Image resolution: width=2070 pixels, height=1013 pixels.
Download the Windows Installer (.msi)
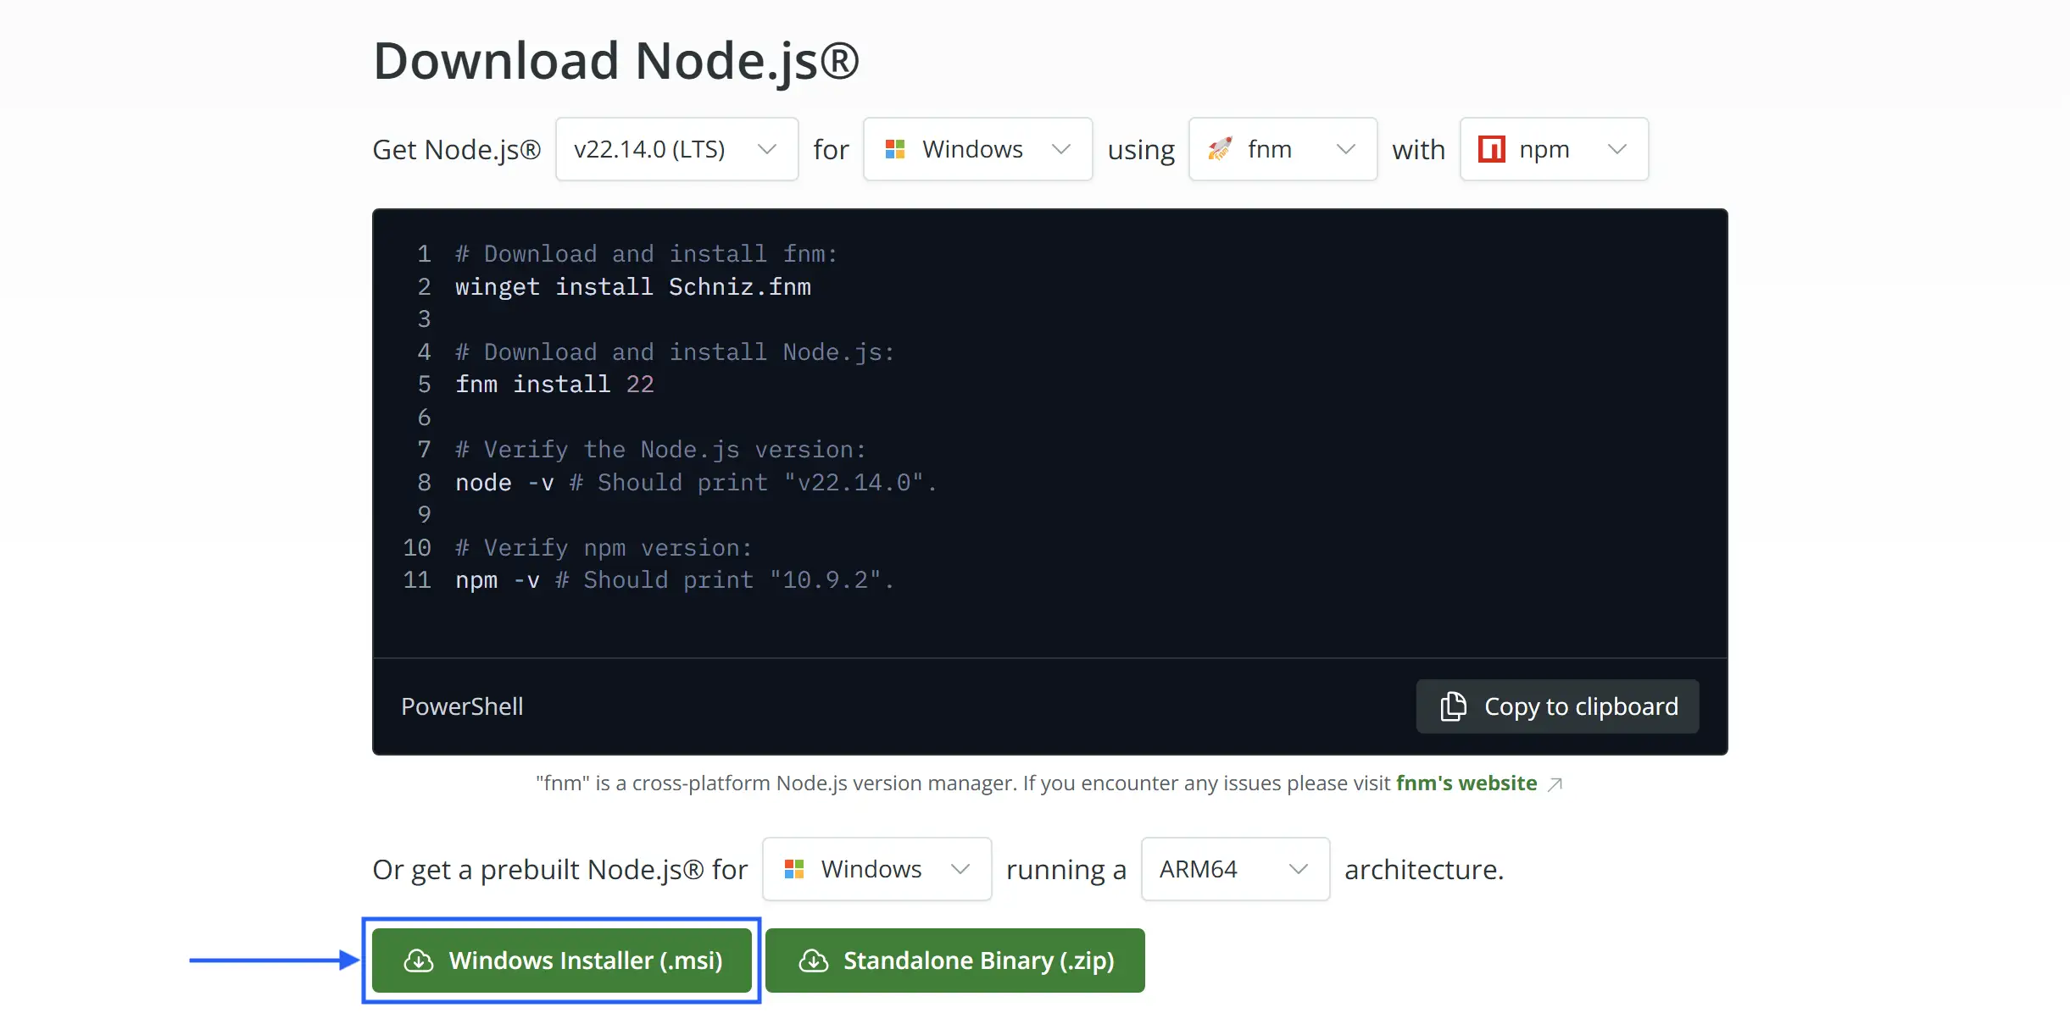(562, 960)
